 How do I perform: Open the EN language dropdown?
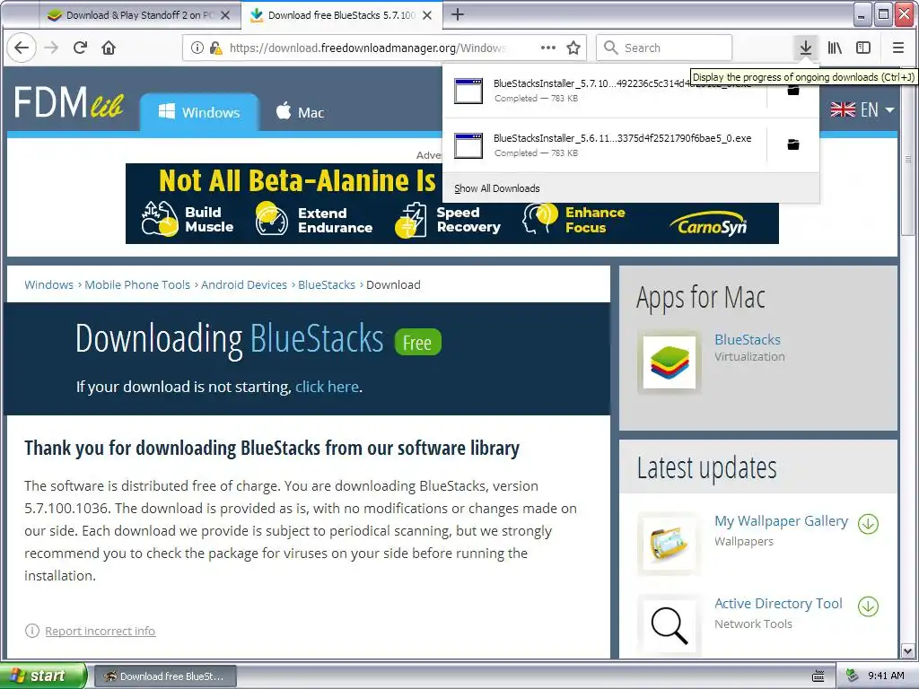[862, 109]
